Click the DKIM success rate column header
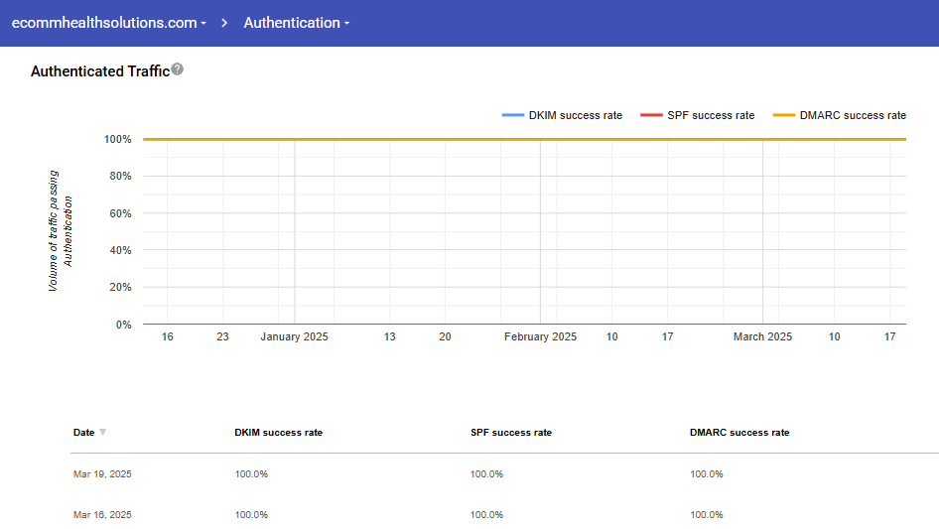The image size is (939, 529). point(278,433)
